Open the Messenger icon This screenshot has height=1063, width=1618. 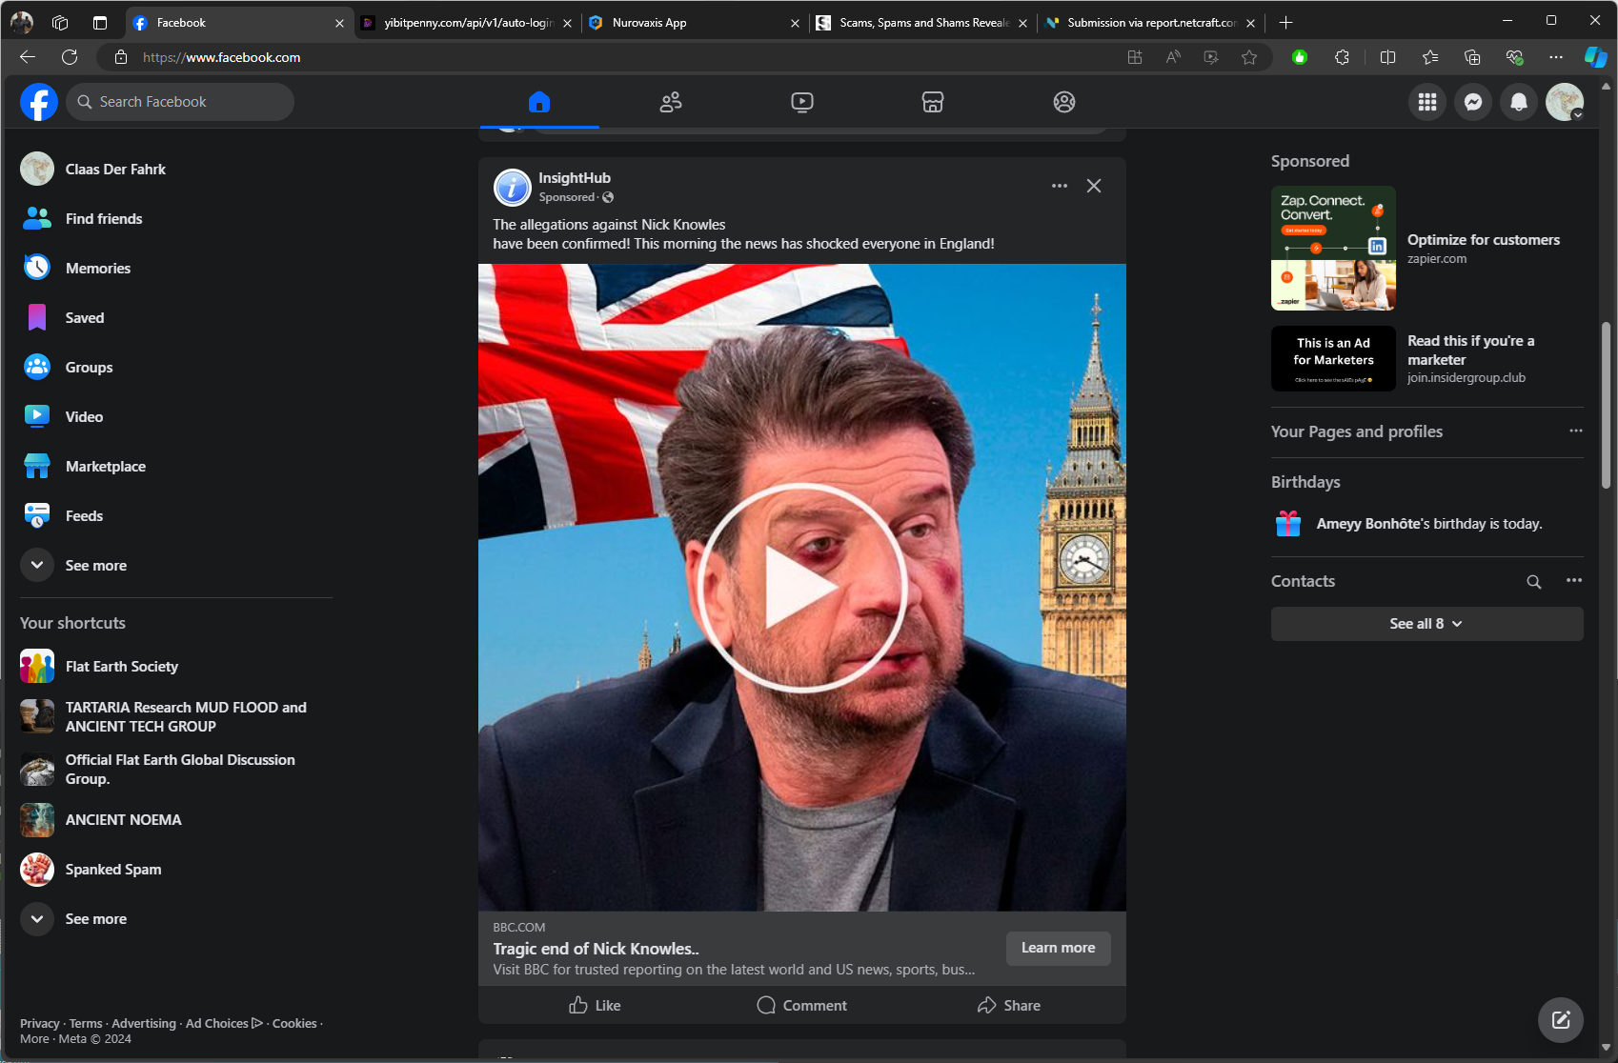[x=1473, y=102]
